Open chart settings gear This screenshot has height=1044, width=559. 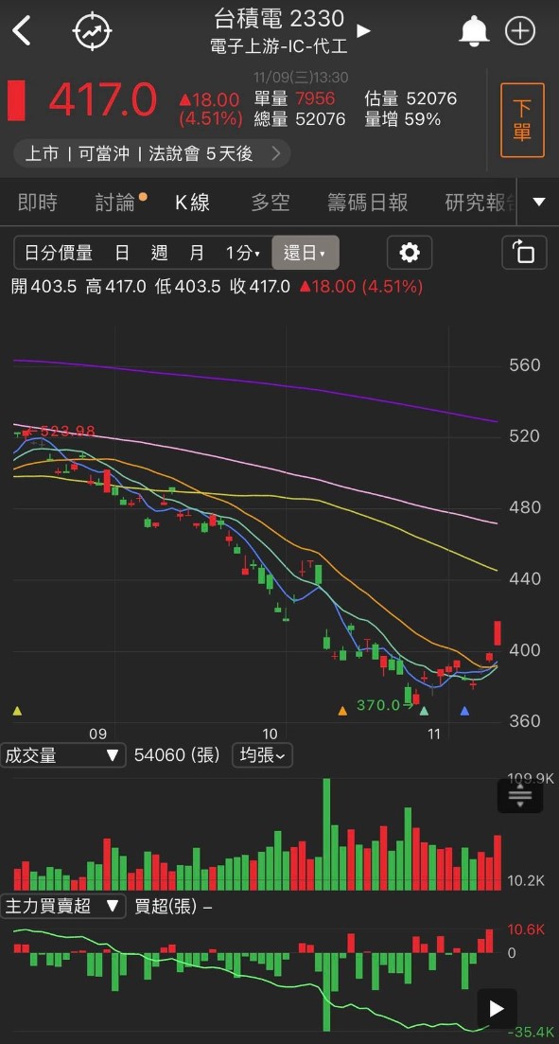[x=410, y=253]
